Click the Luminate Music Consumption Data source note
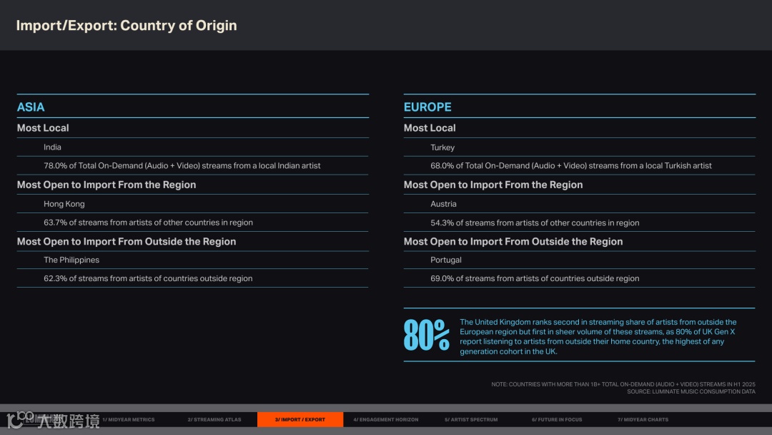 (x=691, y=391)
